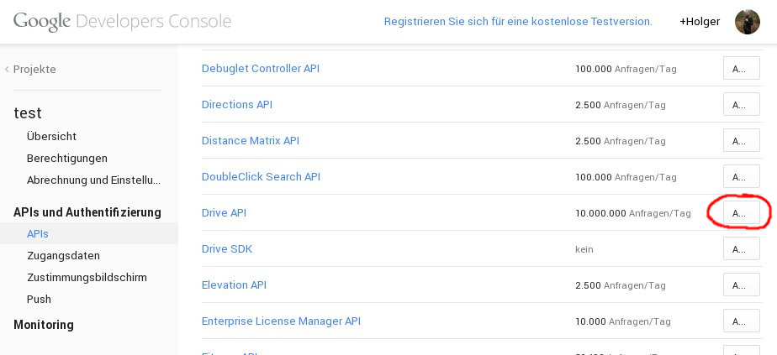777x355 pixels.
Task: Click the 100.000 Anfragen/Tag quota for DoubleClick
Action: click(626, 178)
